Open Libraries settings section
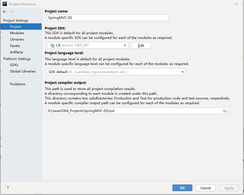The width and height of the screenshot is (244, 195). click(x=17, y=39)
